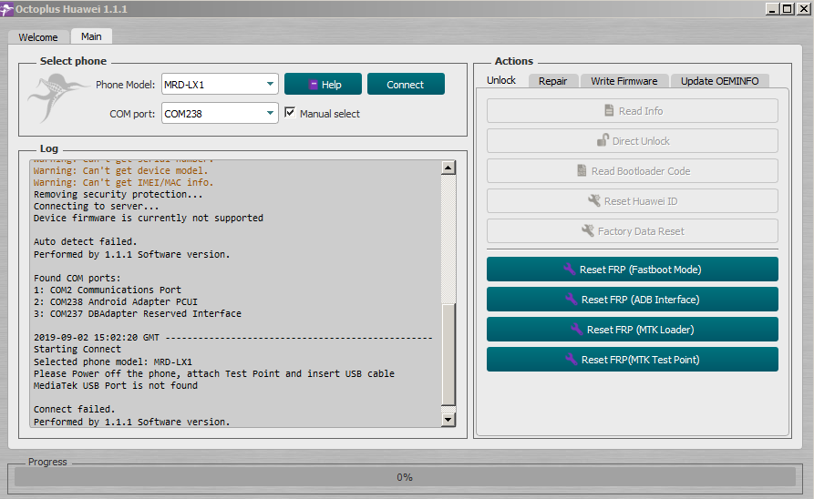Click log line "3: COM237 DBAdapter Reserved Interface"
Screen dimensions: 814x499
(x=138, y=313)
